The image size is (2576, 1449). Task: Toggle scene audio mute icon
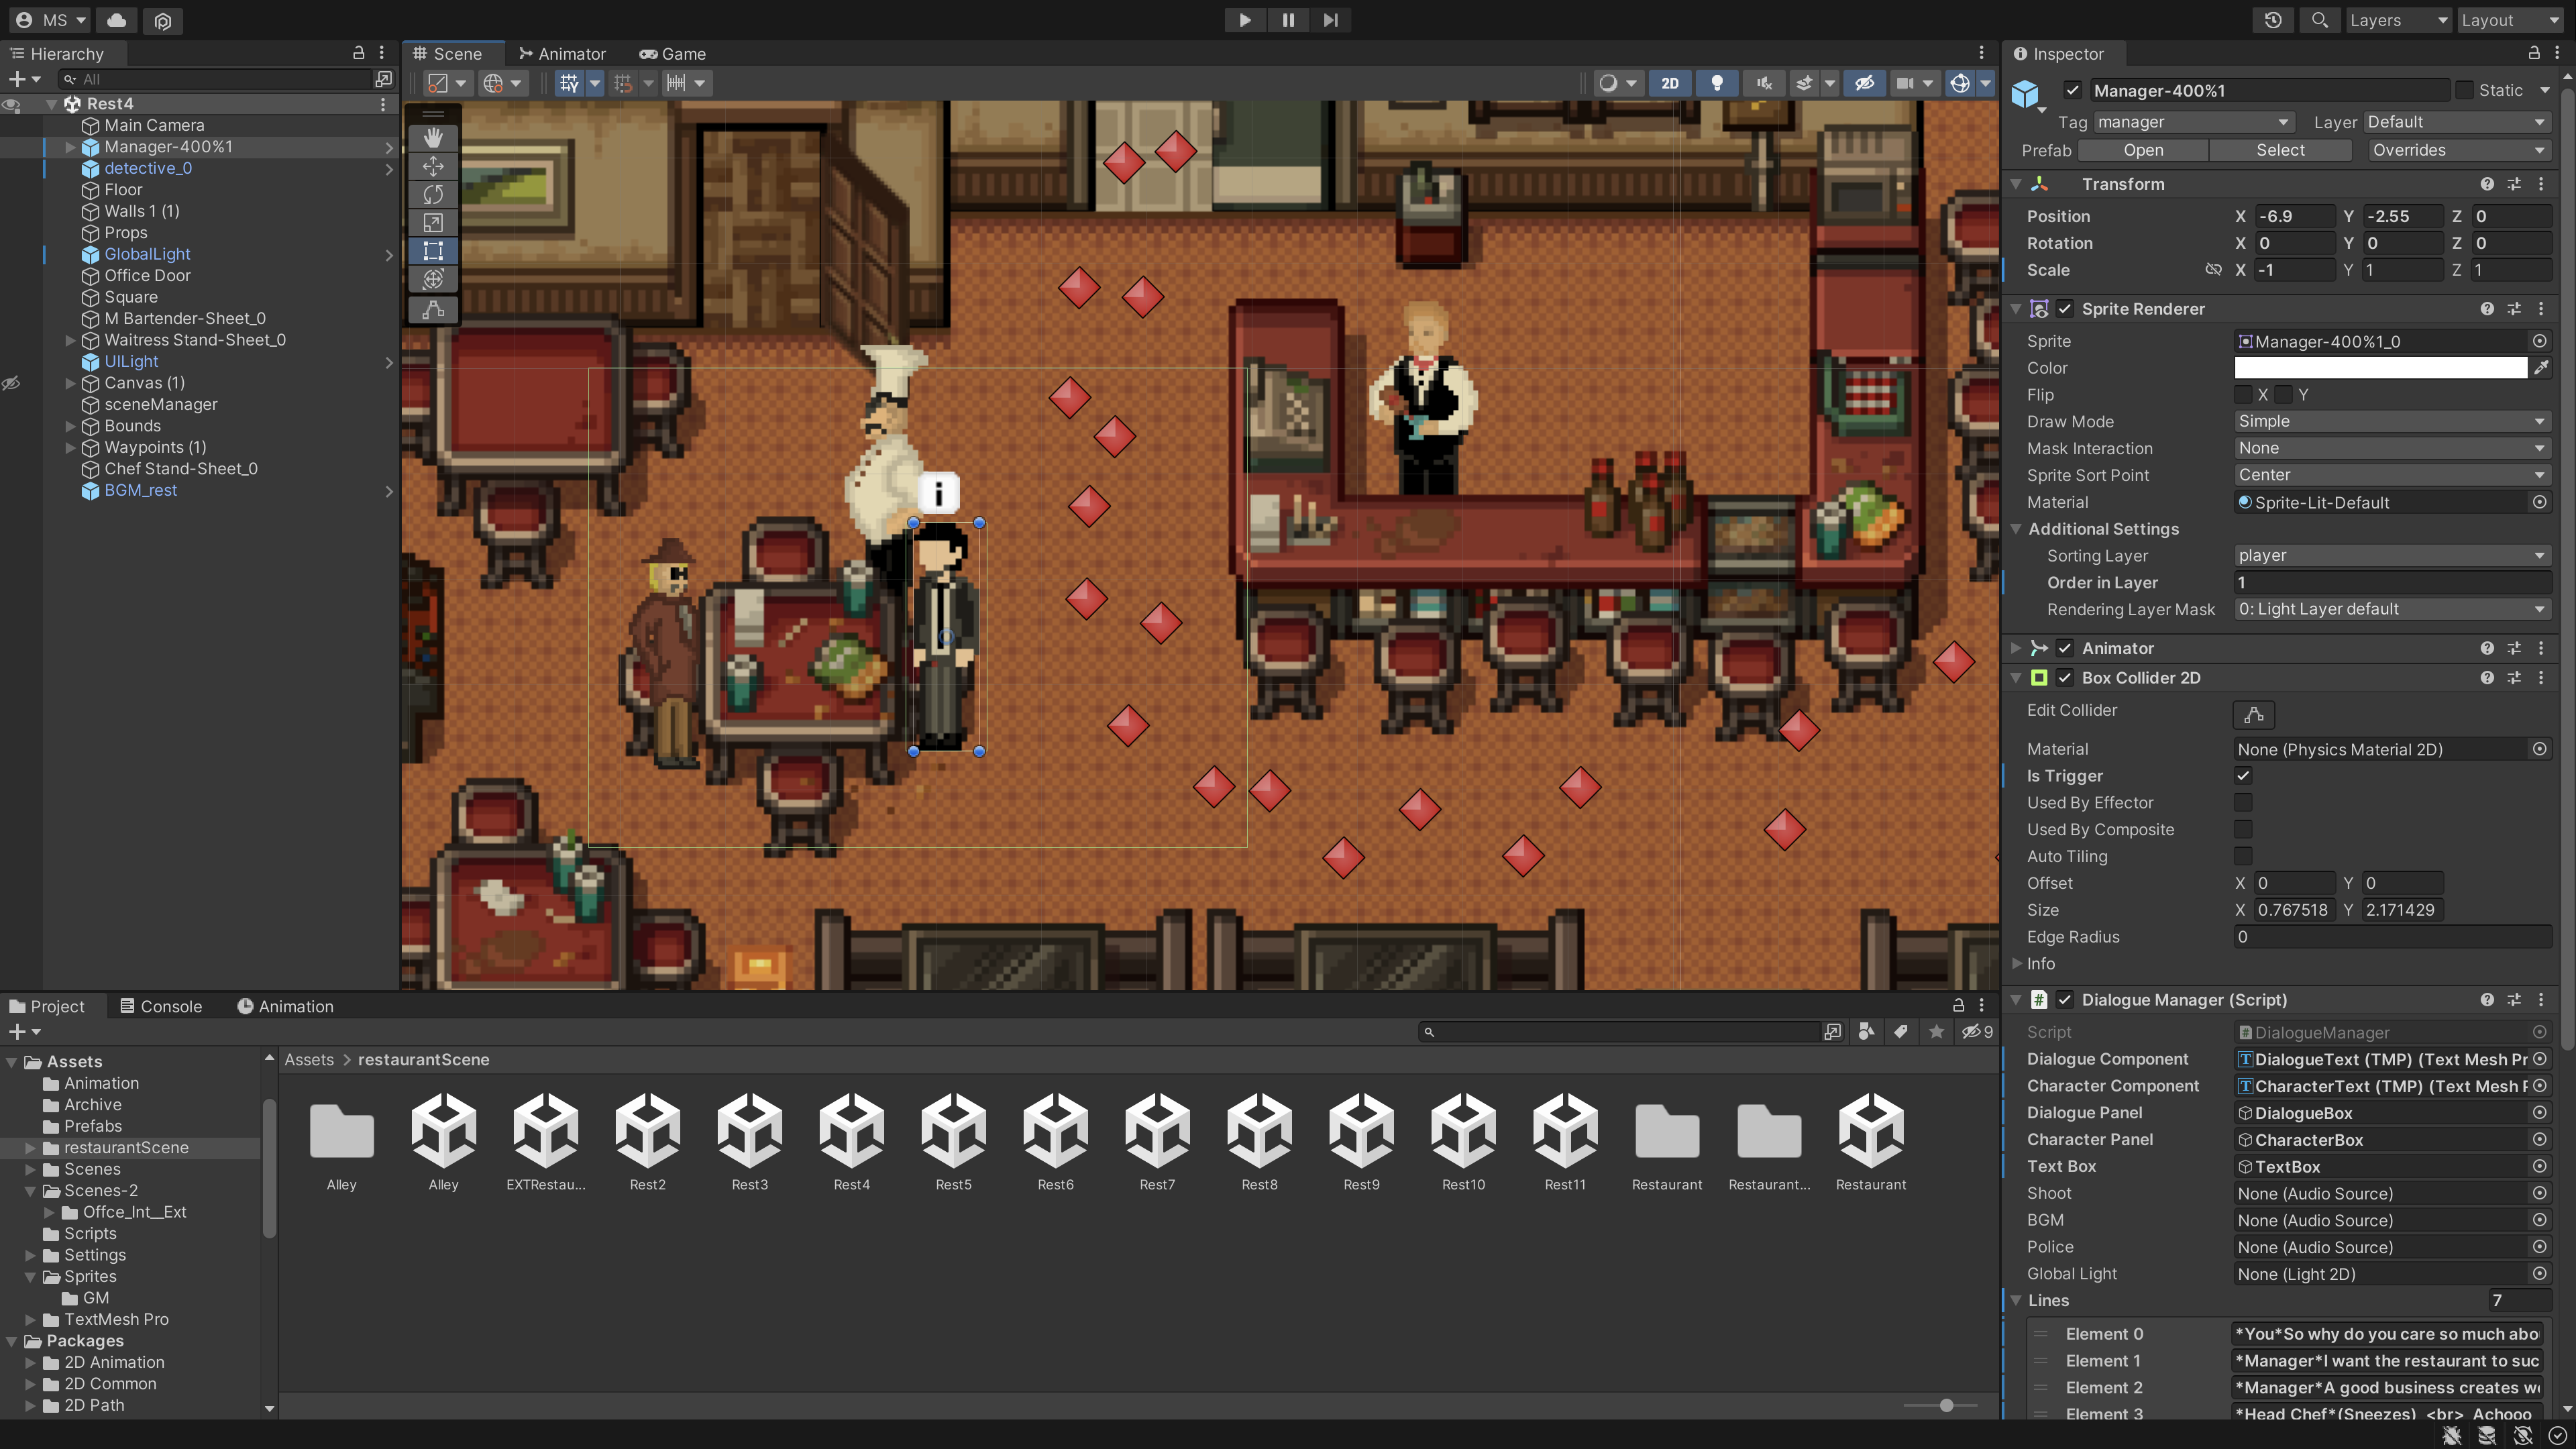tap(1764, 83)
